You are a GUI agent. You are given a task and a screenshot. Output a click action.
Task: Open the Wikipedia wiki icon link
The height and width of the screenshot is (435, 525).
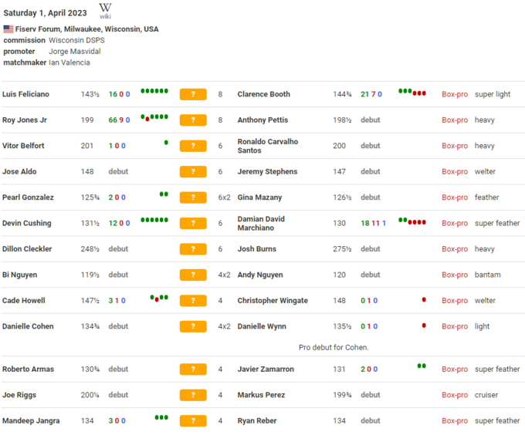105,11
